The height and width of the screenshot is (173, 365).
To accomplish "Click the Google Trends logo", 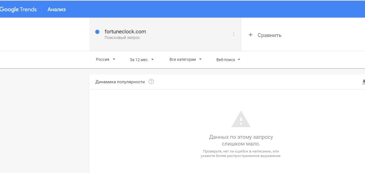I will click(x=18, y=10).
